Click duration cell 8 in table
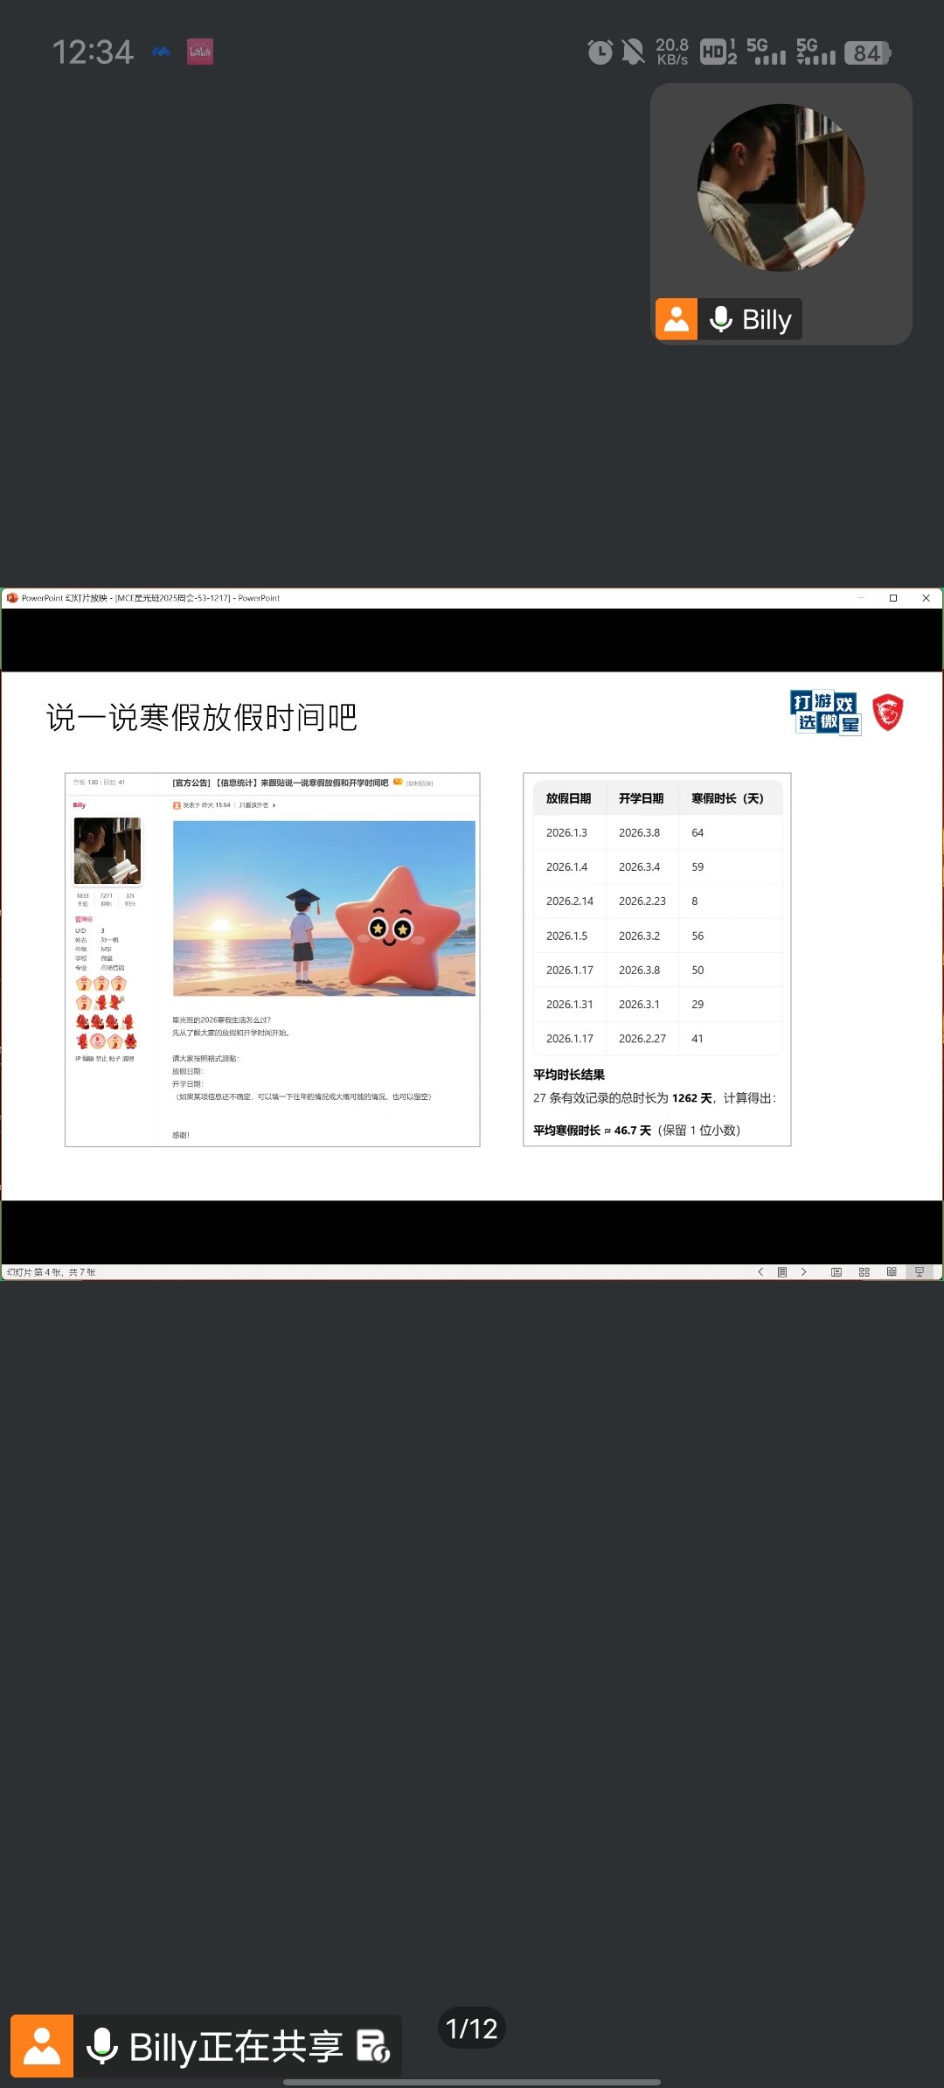Image resolution: width=944 pixels, height=2088 pixels. (695, 901)
